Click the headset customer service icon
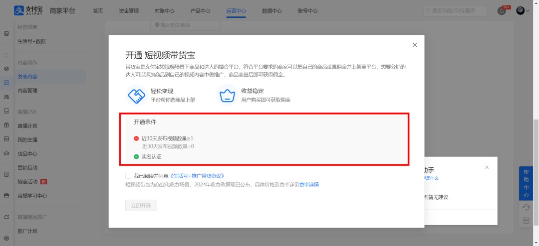This screenshot has width=539, height=246. click(x=526, y=207)
